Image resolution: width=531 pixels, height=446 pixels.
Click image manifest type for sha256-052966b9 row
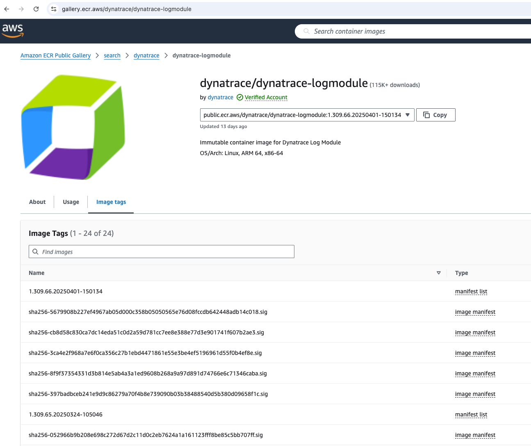click(x=475, y=435)
